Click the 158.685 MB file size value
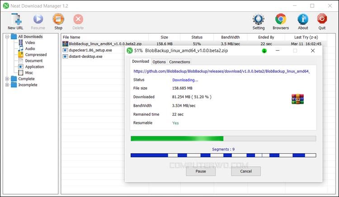Image resolution: width=339 pixels, height=197 pixels. pos(182,88)
